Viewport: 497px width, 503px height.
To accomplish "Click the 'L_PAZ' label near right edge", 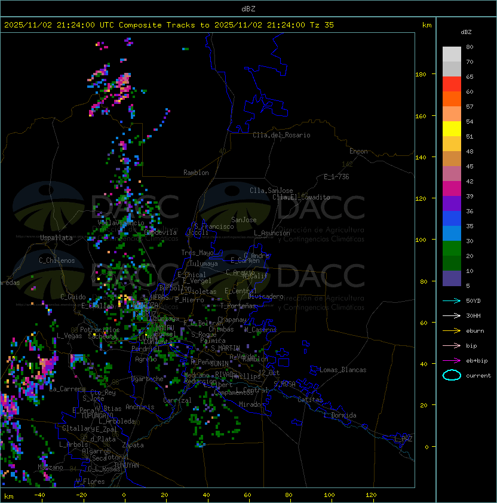I will [403, 439].
